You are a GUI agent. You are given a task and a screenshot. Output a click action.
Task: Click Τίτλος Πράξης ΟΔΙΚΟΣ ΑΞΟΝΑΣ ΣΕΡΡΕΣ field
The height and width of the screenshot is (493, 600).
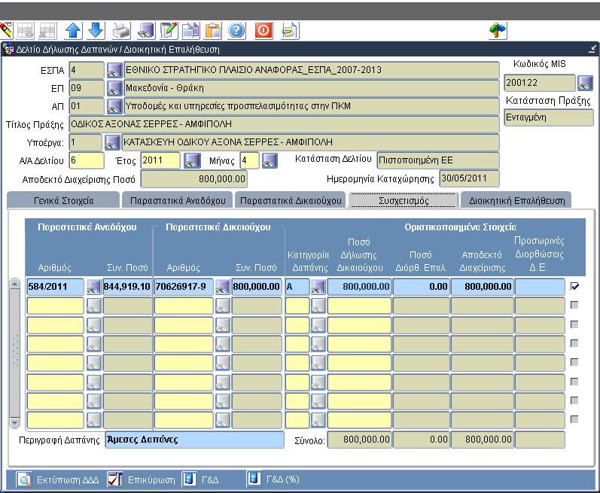[x=285, y=124]
